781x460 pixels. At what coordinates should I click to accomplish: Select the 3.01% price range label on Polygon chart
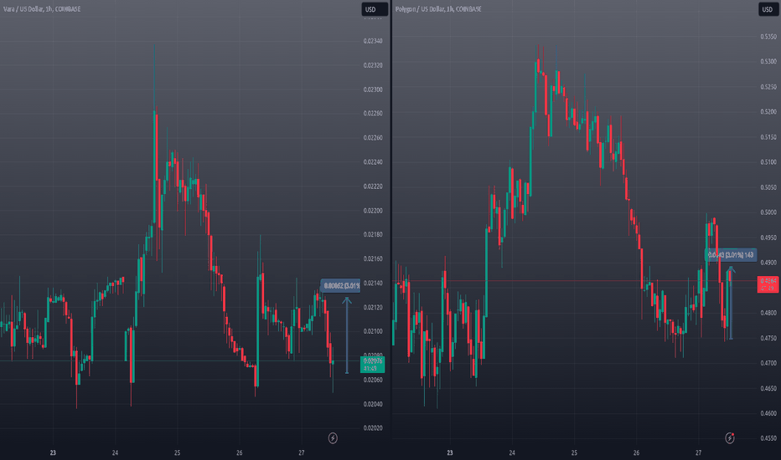[731, 254]
